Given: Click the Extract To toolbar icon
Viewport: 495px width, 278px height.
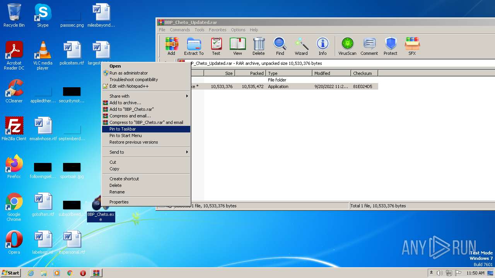Looking at the screenshot, I should point(194,46).
